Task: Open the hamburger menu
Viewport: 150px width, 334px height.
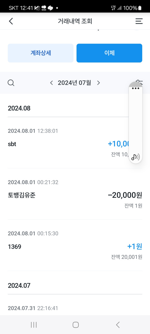Action: click(x=139, y=21)
